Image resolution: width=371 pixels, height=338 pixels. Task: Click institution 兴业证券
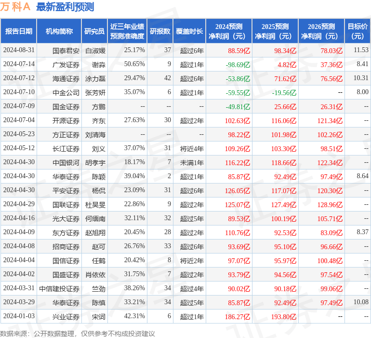66,317
